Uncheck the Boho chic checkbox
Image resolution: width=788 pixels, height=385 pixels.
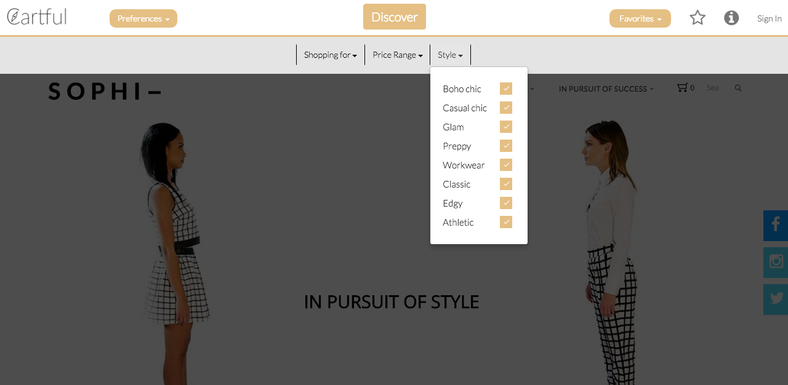click(x=506, y=89)
